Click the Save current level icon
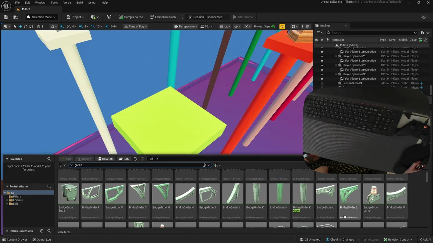This screenshot has height=243, width=433. tap(6, 17)
